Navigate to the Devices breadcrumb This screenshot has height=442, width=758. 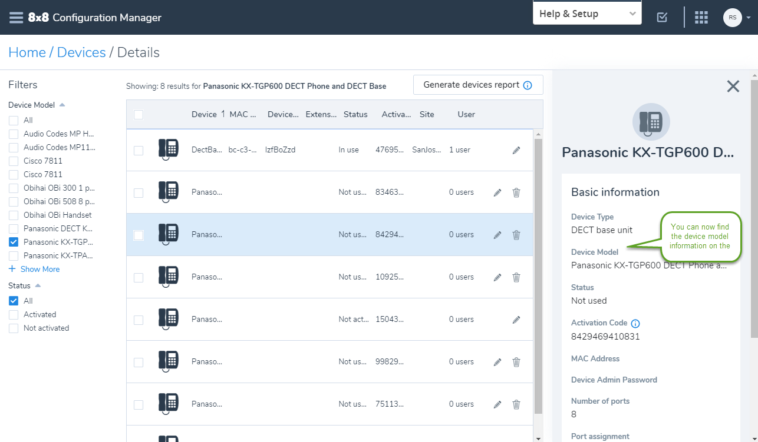click(81, 52)
